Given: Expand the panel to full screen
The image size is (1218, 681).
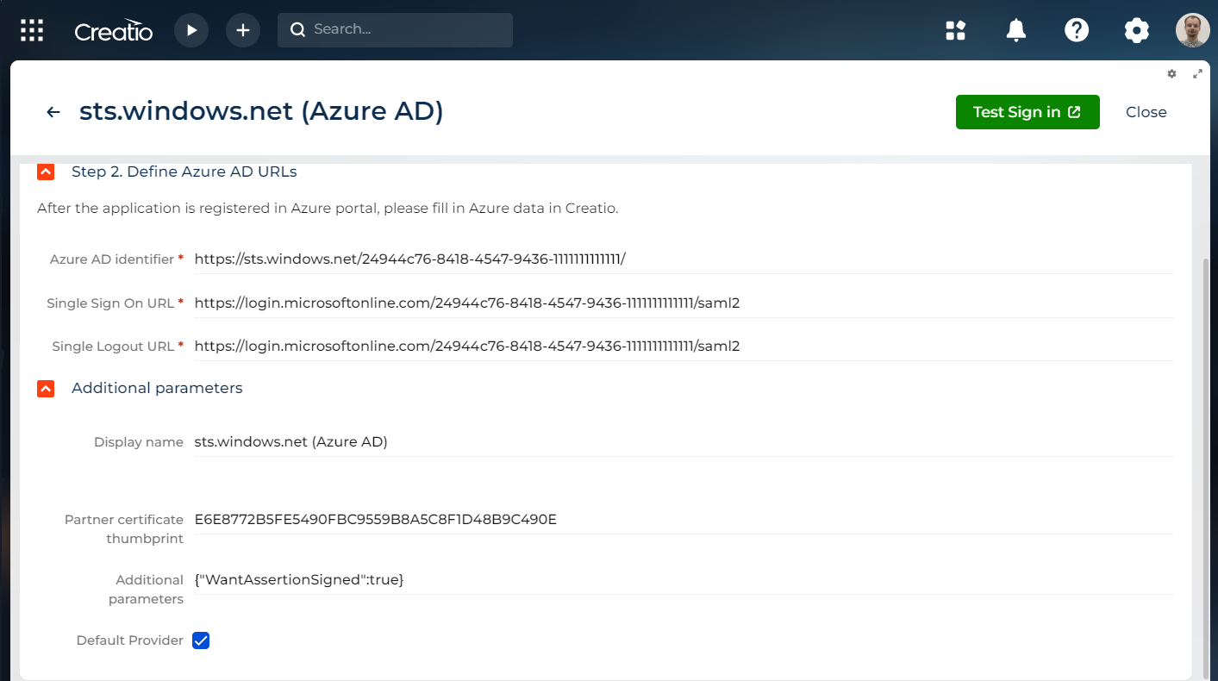Looking at the screenshot, I should click(1197, 74).
